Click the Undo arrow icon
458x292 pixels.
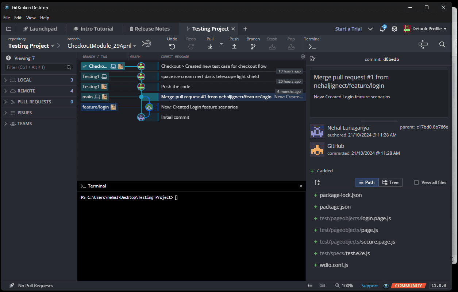click(172, 46)
